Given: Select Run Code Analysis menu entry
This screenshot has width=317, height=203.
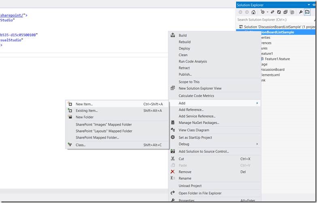Looking at the screenshot, I should (192, 61).
